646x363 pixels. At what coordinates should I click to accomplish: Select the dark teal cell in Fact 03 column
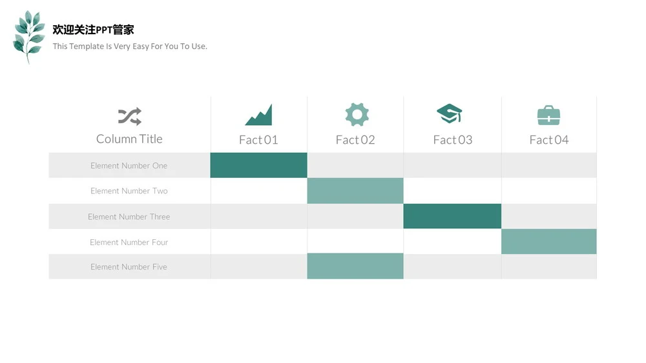tap(452, 216)
